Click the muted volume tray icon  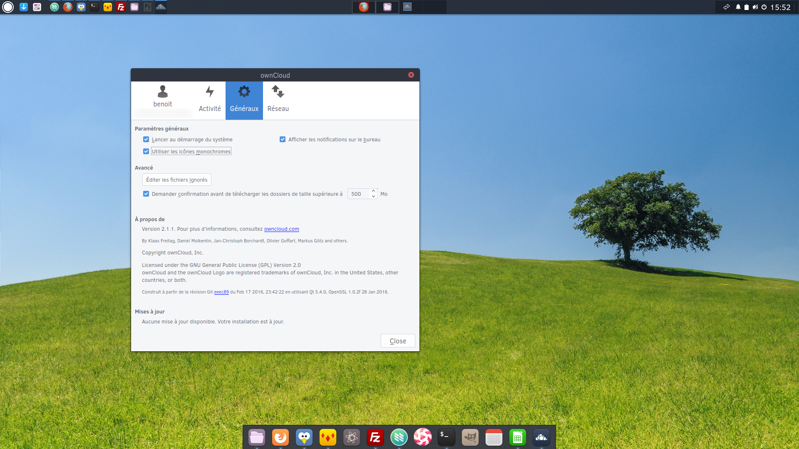point(755,7)
